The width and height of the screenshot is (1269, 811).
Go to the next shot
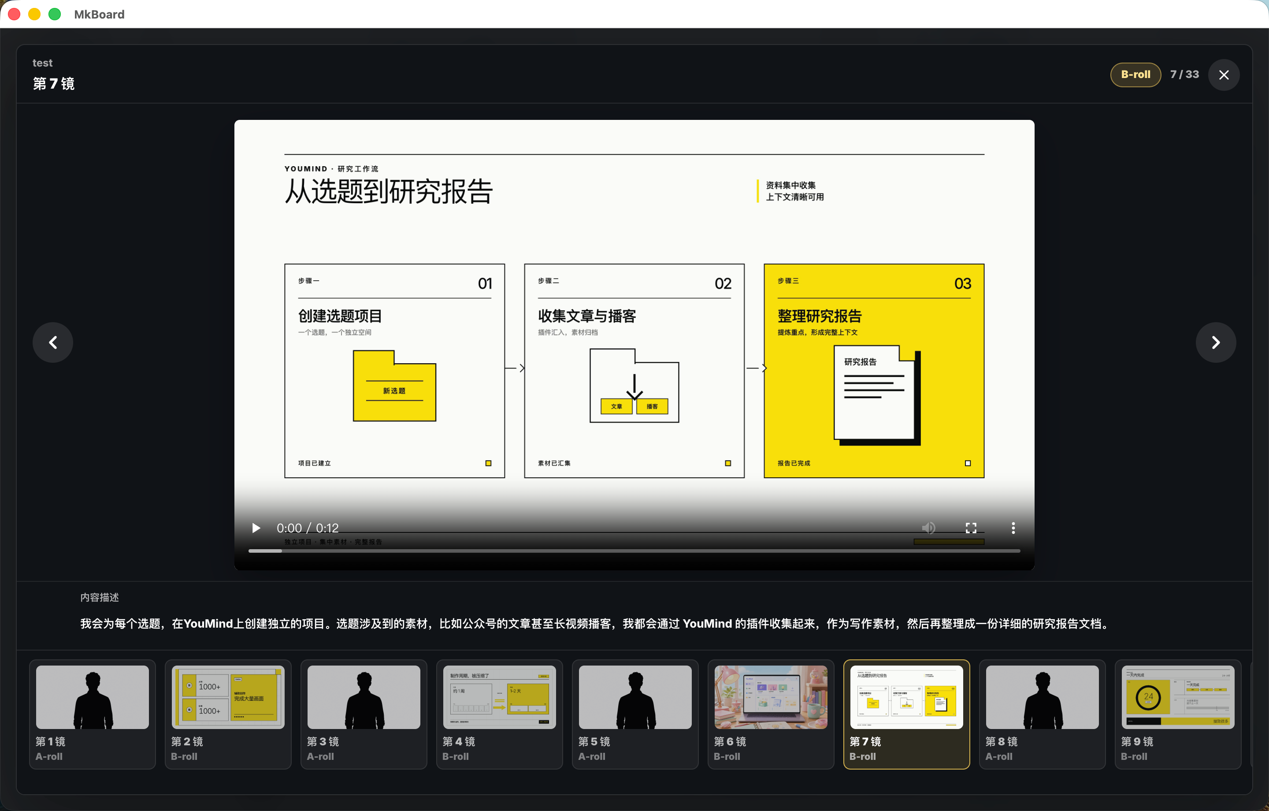[x=1216, y=342]
